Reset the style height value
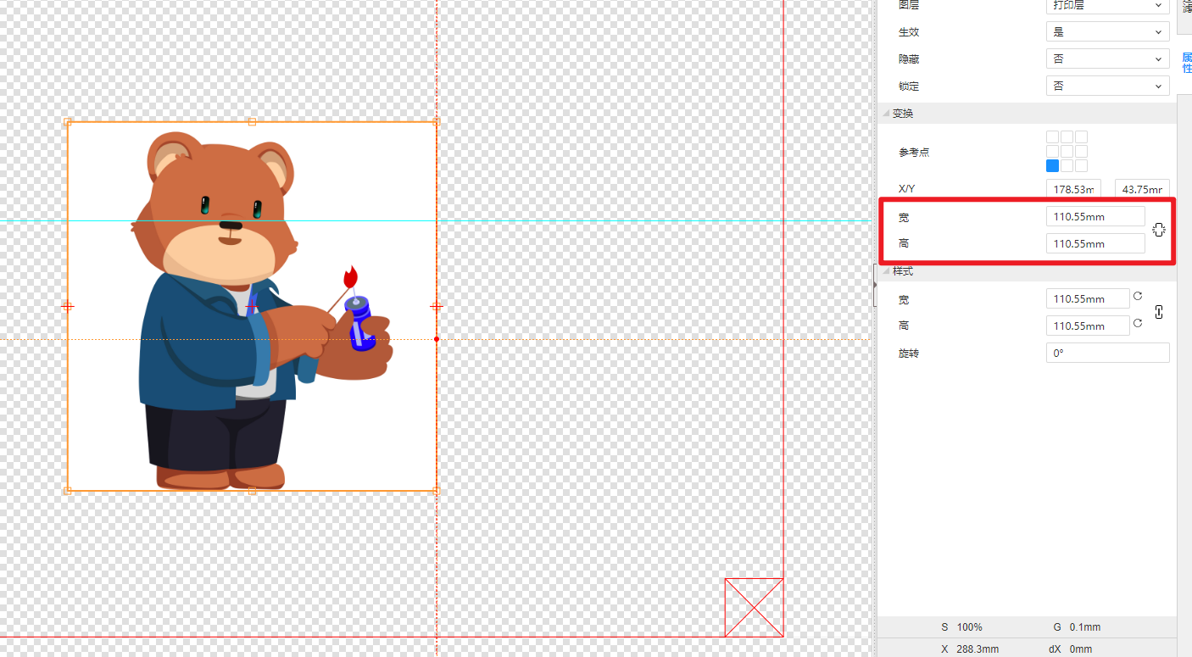The height and width of the screenshot is (657, 1192). pos(1138,323)
